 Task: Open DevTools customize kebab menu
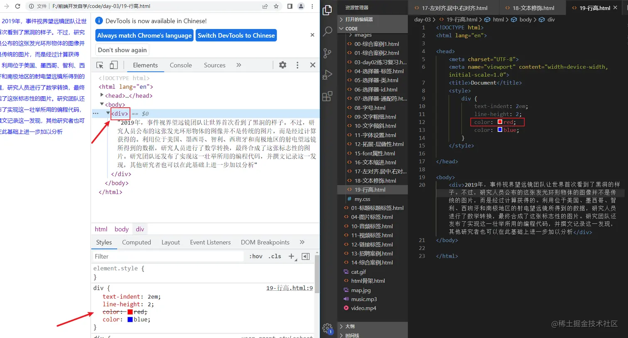pos(297,65)
